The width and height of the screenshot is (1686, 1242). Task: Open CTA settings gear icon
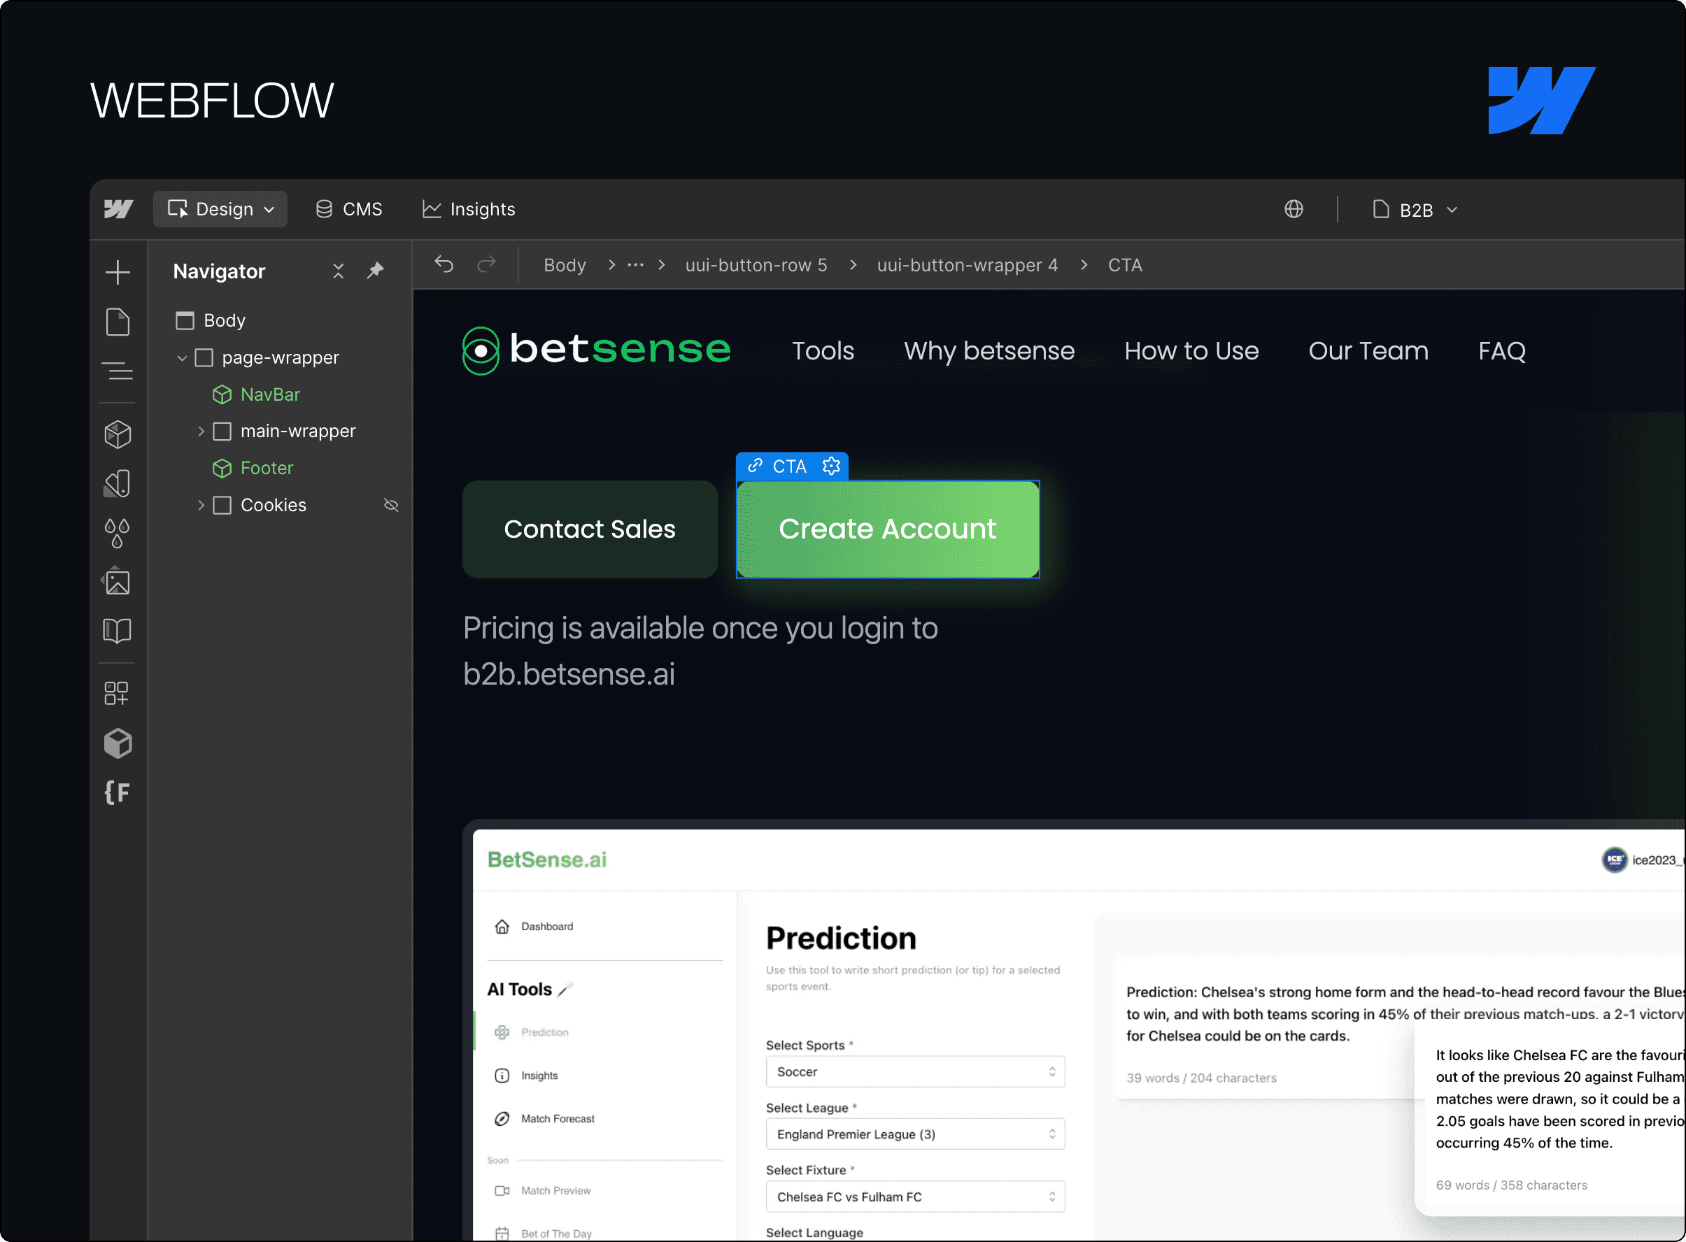pos(831,466)
